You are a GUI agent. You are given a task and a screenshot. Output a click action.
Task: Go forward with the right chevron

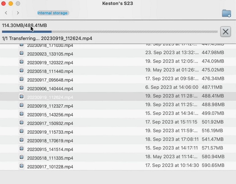pyautogui.click(x=18, y=13)
